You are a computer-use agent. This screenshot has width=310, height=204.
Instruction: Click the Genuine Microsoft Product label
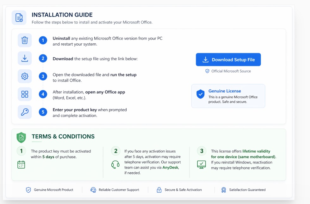(53, 190)
